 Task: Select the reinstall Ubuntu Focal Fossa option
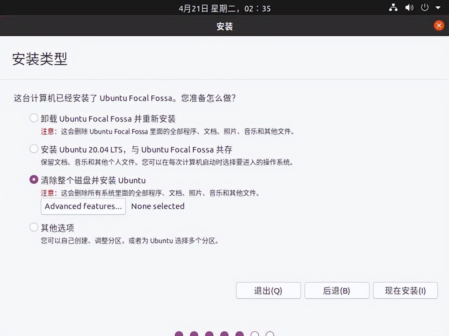[x=34, y=118]
